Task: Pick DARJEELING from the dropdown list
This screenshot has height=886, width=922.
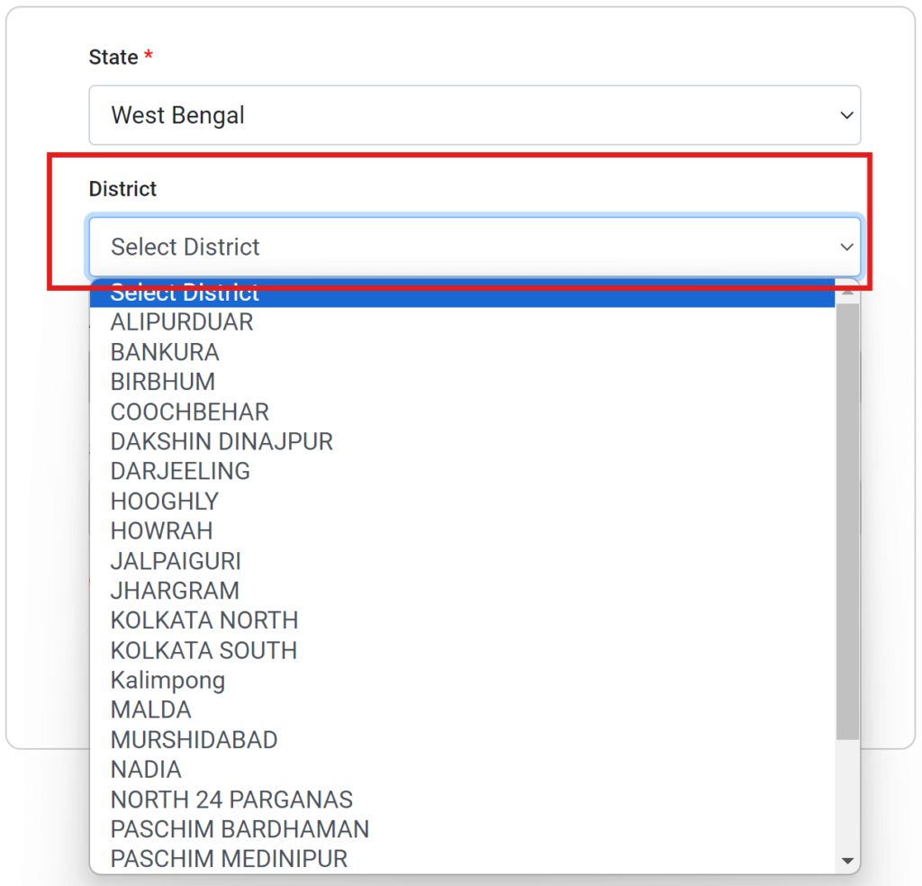Action: tap(180, 471)
